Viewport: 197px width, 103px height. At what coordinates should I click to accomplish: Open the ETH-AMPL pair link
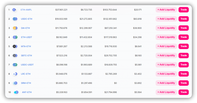coord(26,10)
